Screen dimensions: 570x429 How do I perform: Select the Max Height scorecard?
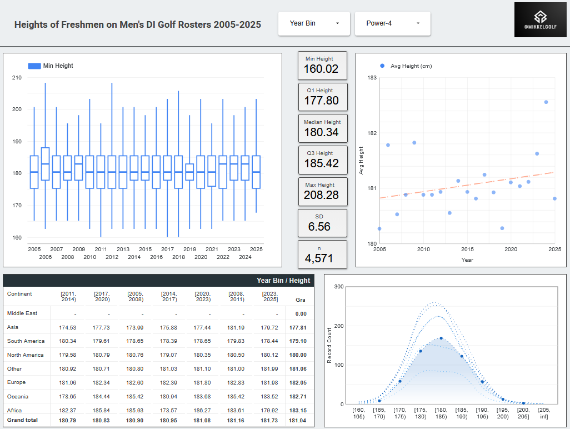click(x=323, y=192)
